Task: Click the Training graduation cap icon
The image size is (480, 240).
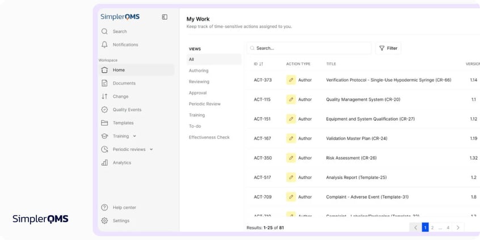Action: [x=104, y=136]
